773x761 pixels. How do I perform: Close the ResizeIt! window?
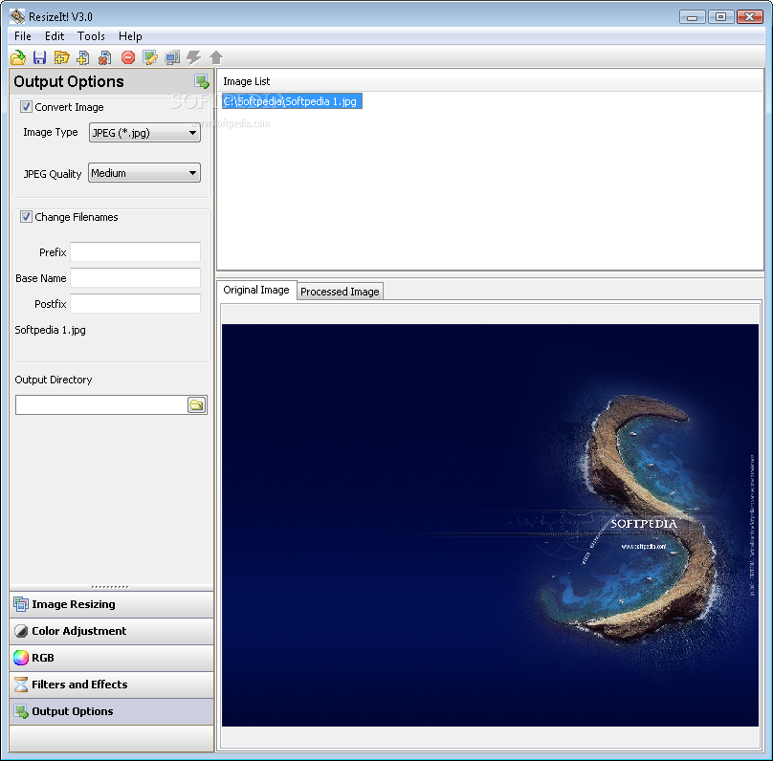[749, 17]
